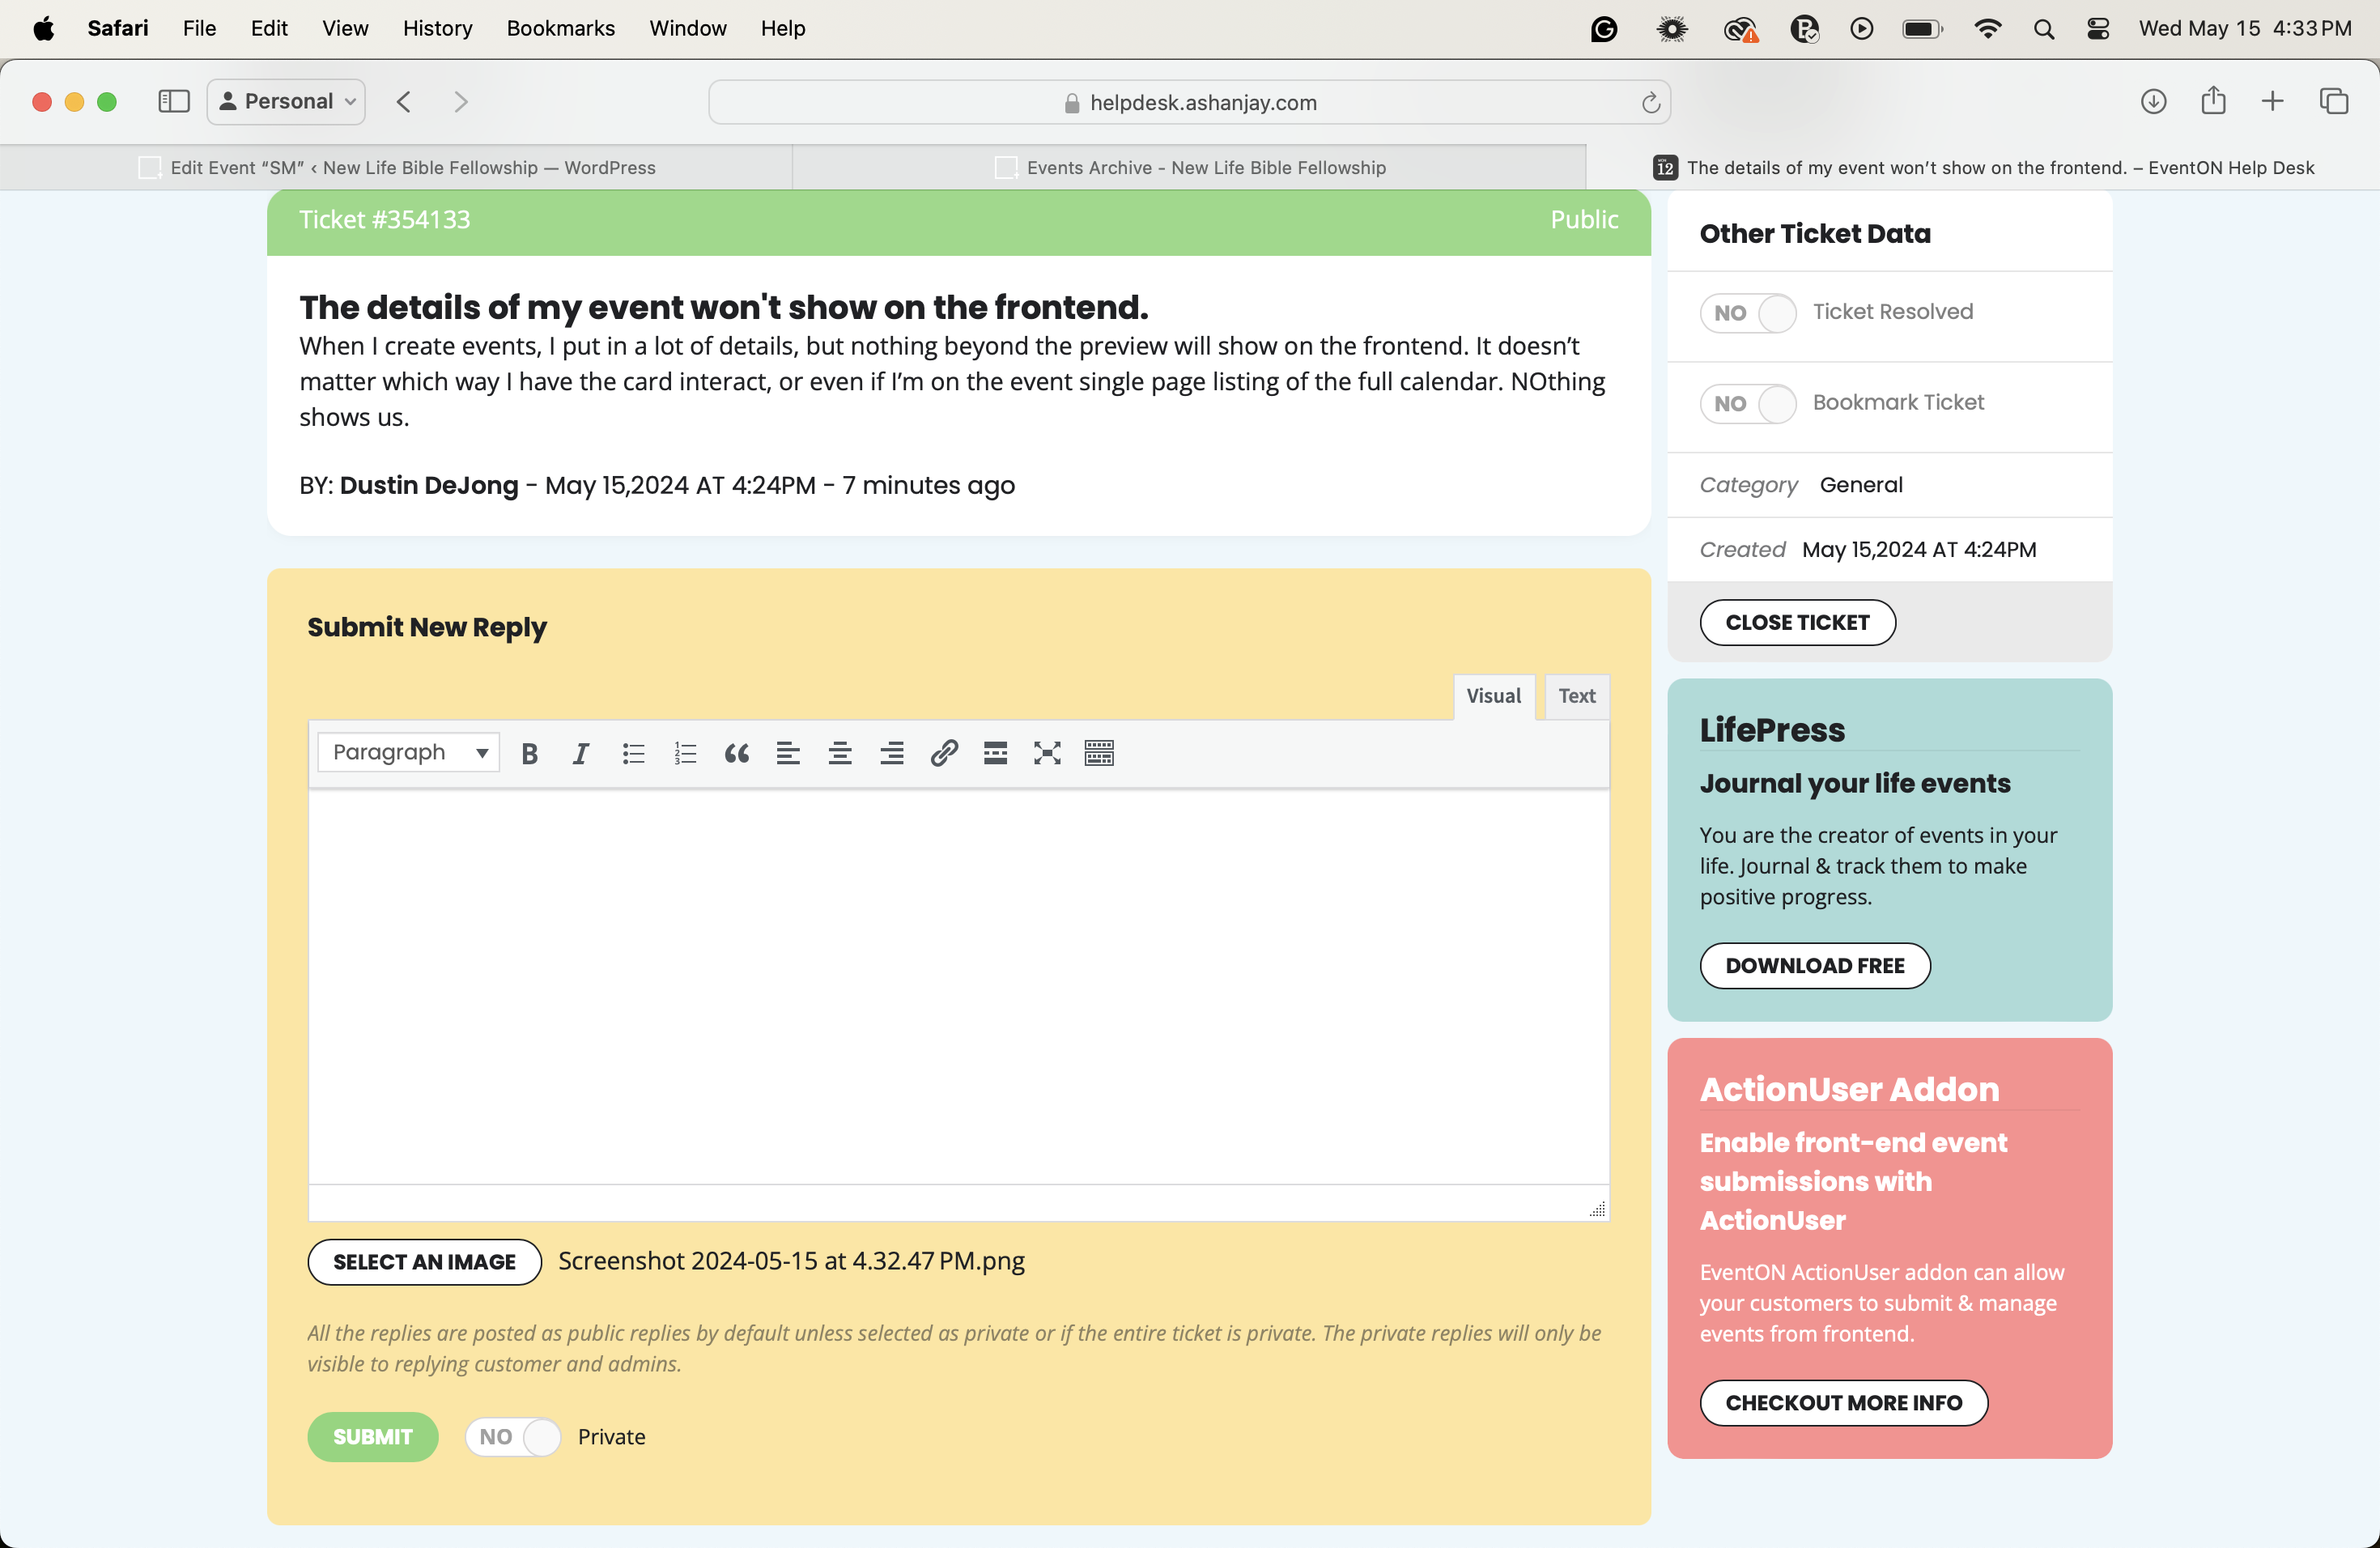Click inside the reply text area

(x=958, y=986)
